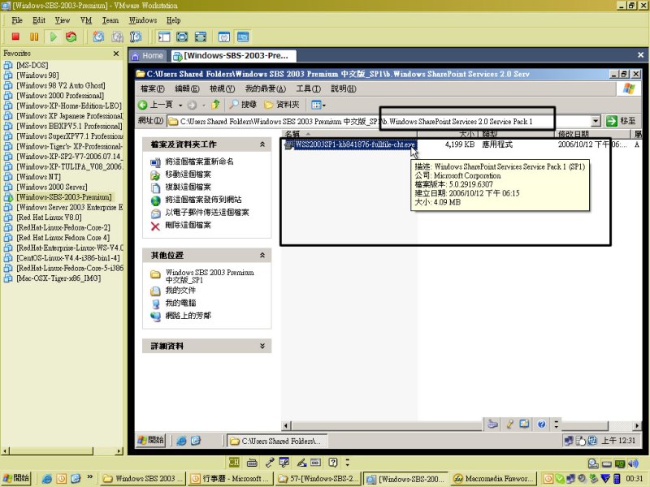Reset the virtual machine from the VMware toolbar
Screen dimensions: 650x487
[x=71, y=37]
